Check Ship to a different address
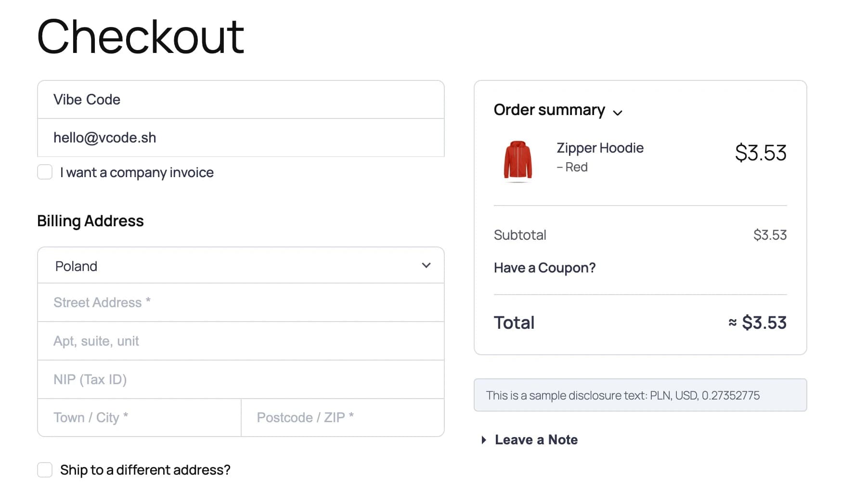The height and width of the screenshot is (491, 854). click(x=44, y=469)
